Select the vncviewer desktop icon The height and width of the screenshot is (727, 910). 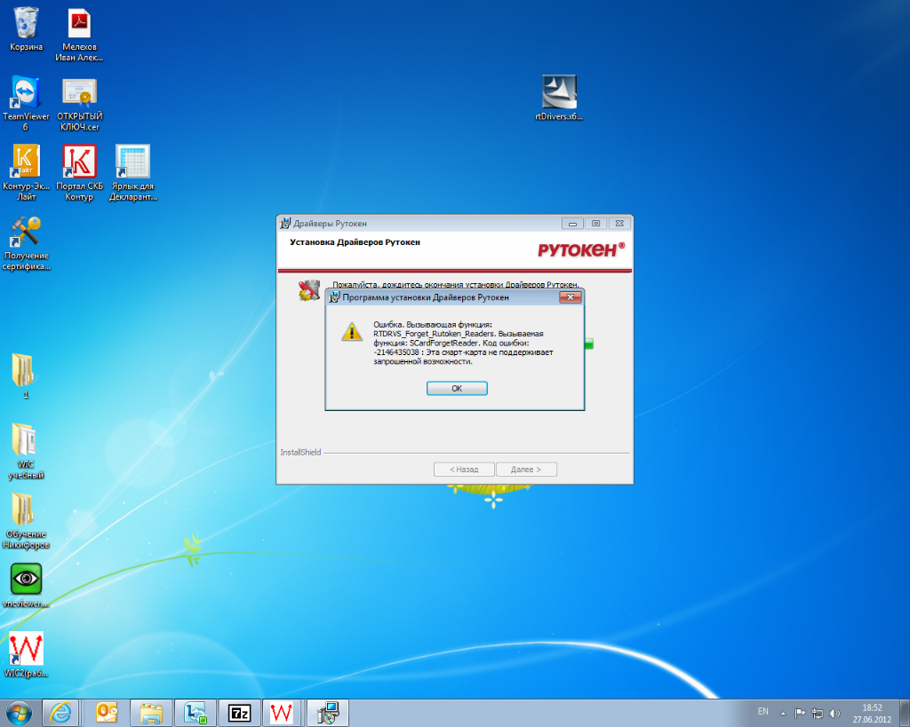tap(26, 580)
